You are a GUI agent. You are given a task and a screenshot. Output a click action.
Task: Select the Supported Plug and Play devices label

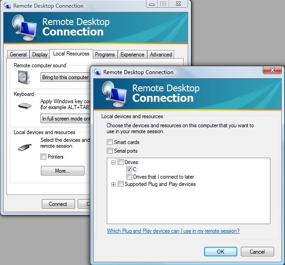tap(160, 184)
